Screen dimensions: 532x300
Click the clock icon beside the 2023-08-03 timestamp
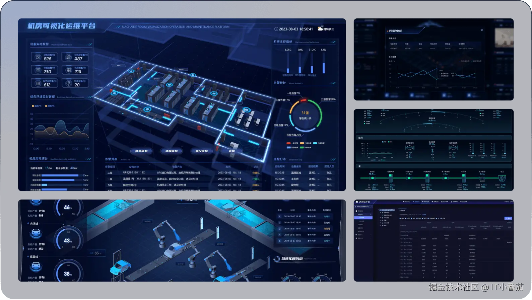coord(276,29)
